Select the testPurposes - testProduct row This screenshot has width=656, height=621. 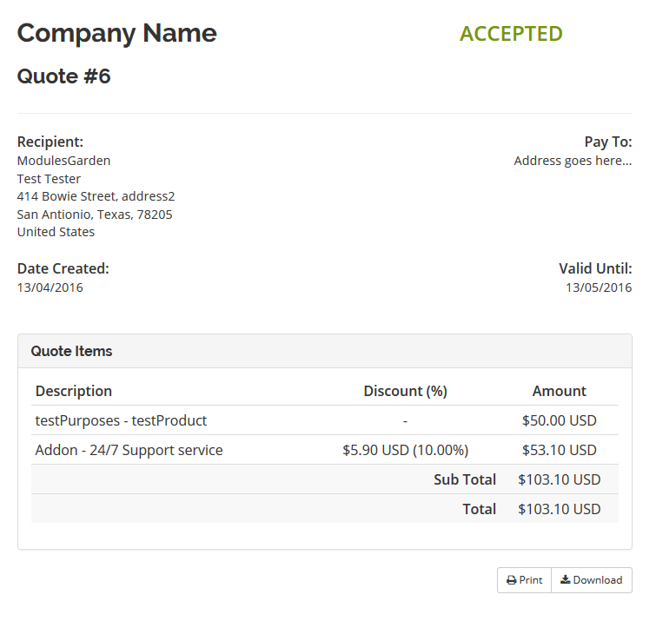coord(325,420)
